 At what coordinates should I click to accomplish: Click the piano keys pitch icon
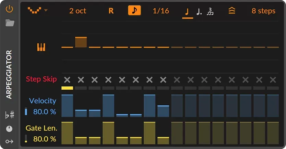(x=41, y=47)
